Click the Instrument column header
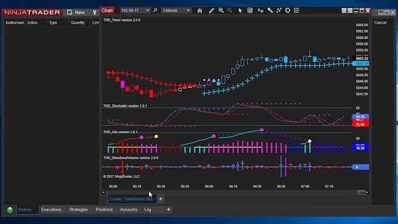 pyautogui.click(x=15, y=23)
